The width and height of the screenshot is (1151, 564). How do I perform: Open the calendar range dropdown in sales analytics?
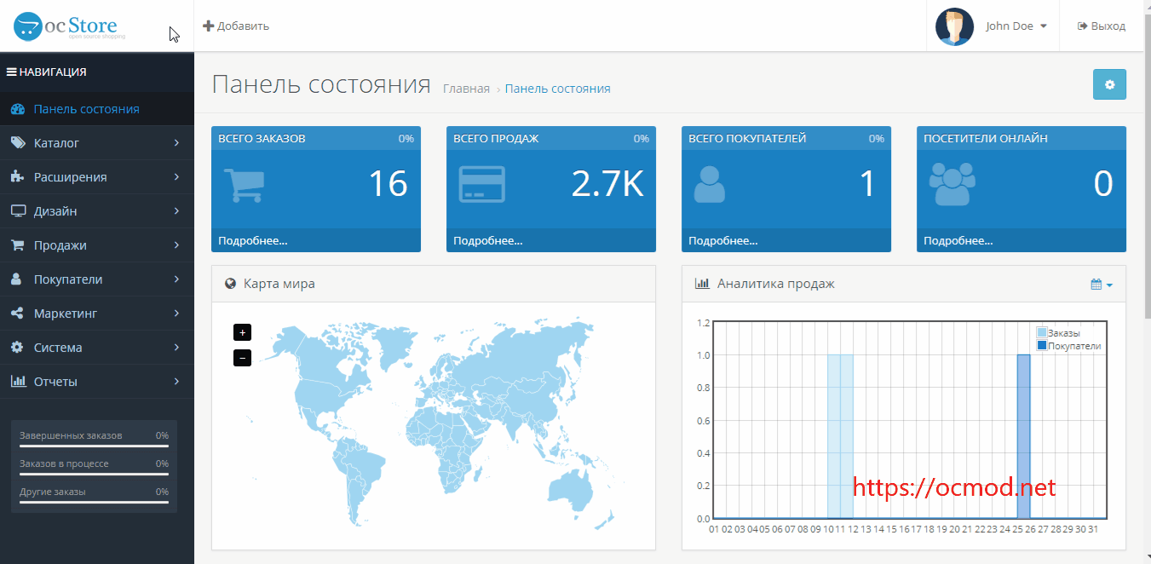coord(1102,285)
